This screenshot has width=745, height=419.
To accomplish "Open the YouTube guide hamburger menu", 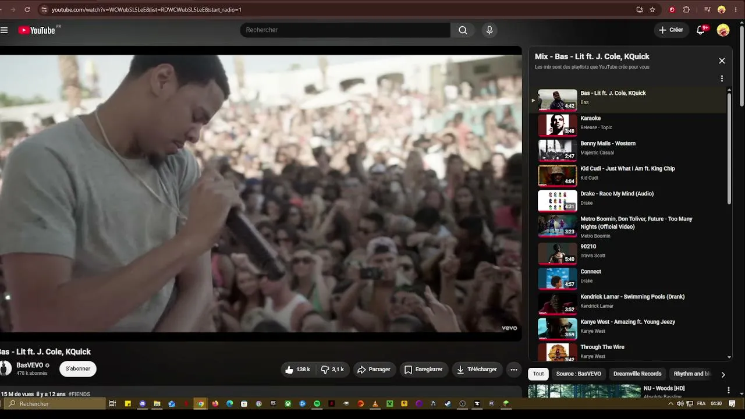I will (x=4, y=30).
